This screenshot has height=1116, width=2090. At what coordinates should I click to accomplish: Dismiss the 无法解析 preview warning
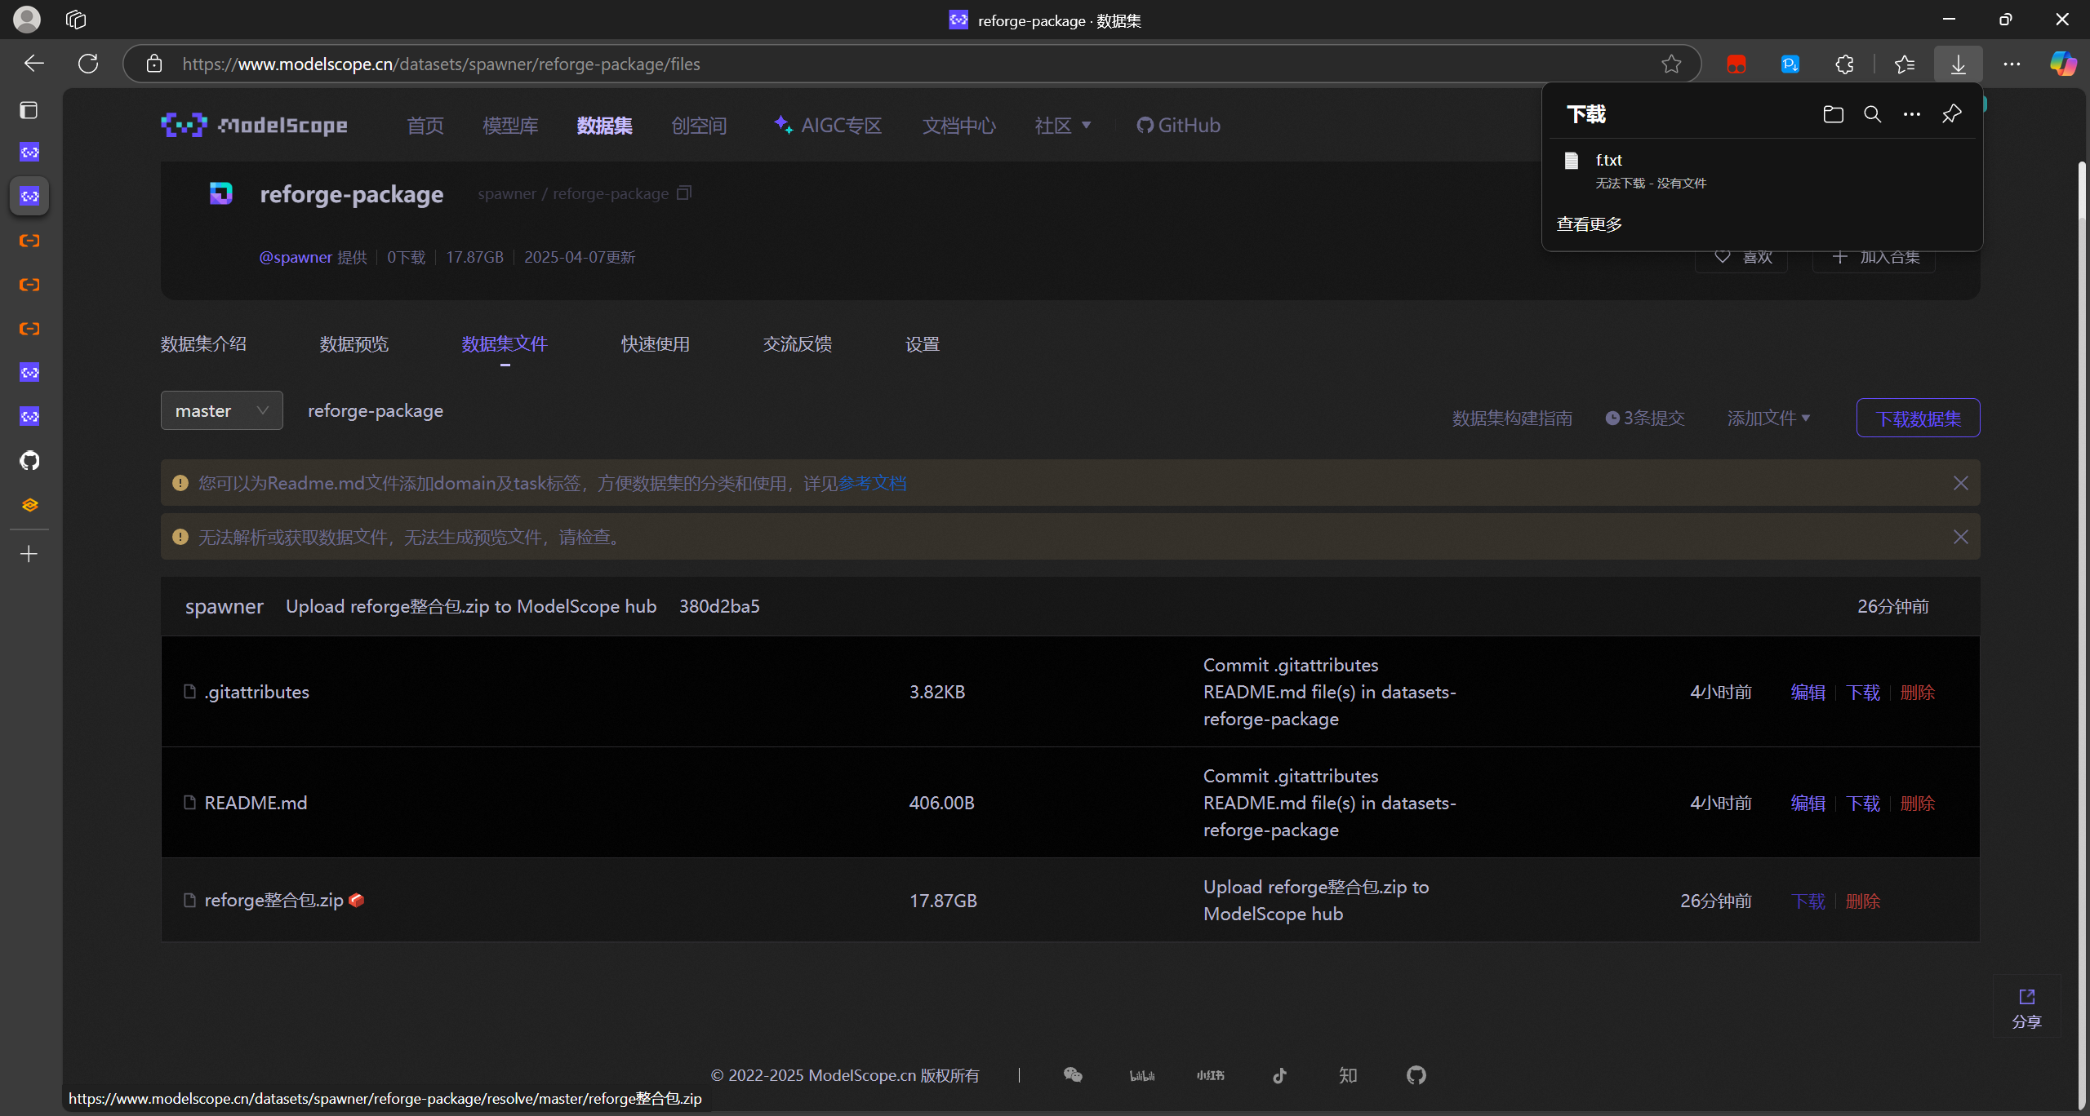pyautogui.click(x=1961, y=537)
